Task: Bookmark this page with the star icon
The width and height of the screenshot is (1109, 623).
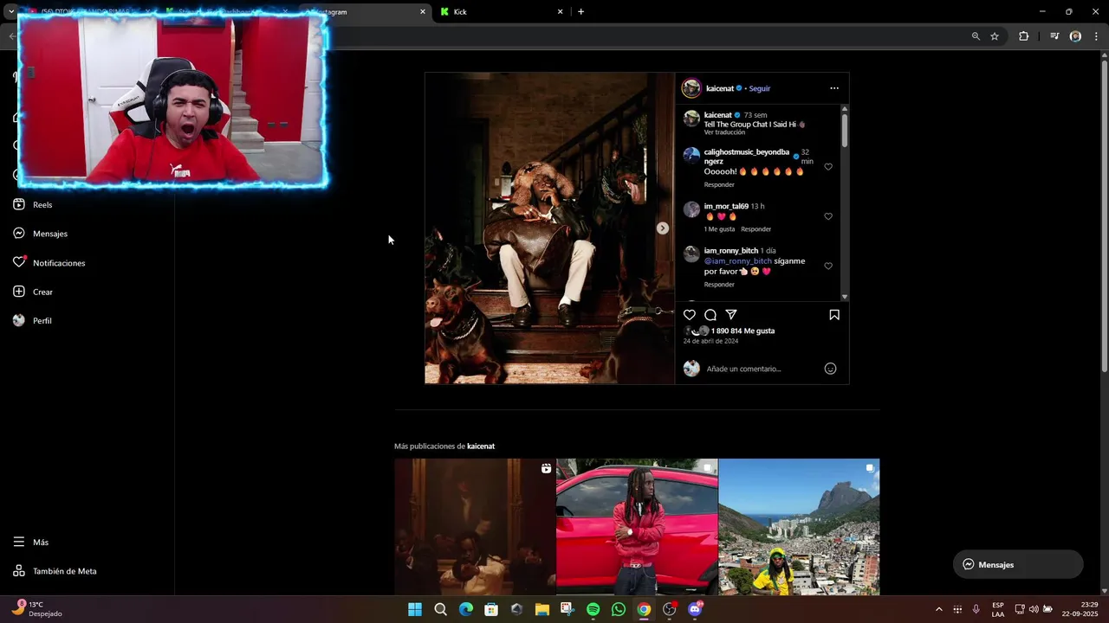Action: [x=995, y=36]
